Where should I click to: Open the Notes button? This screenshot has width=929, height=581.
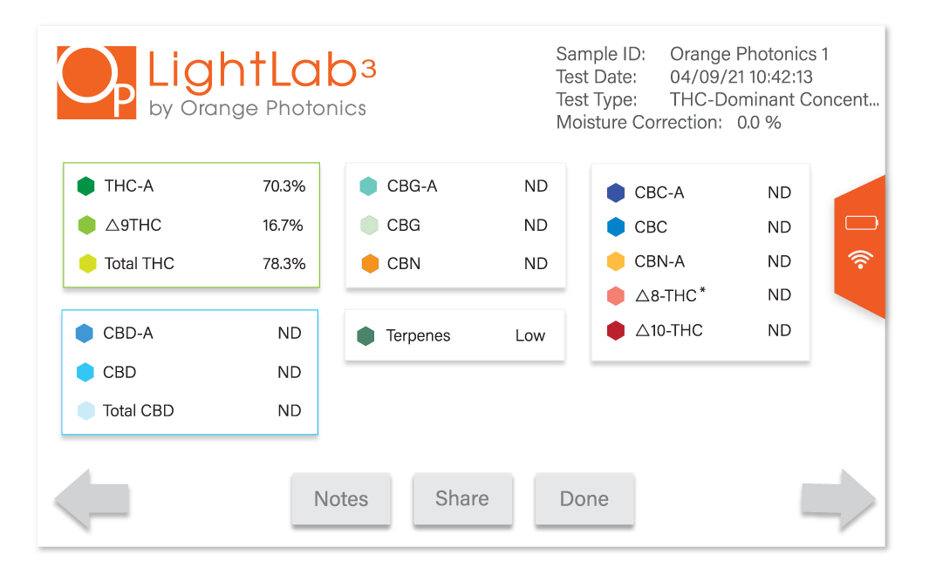341,499
